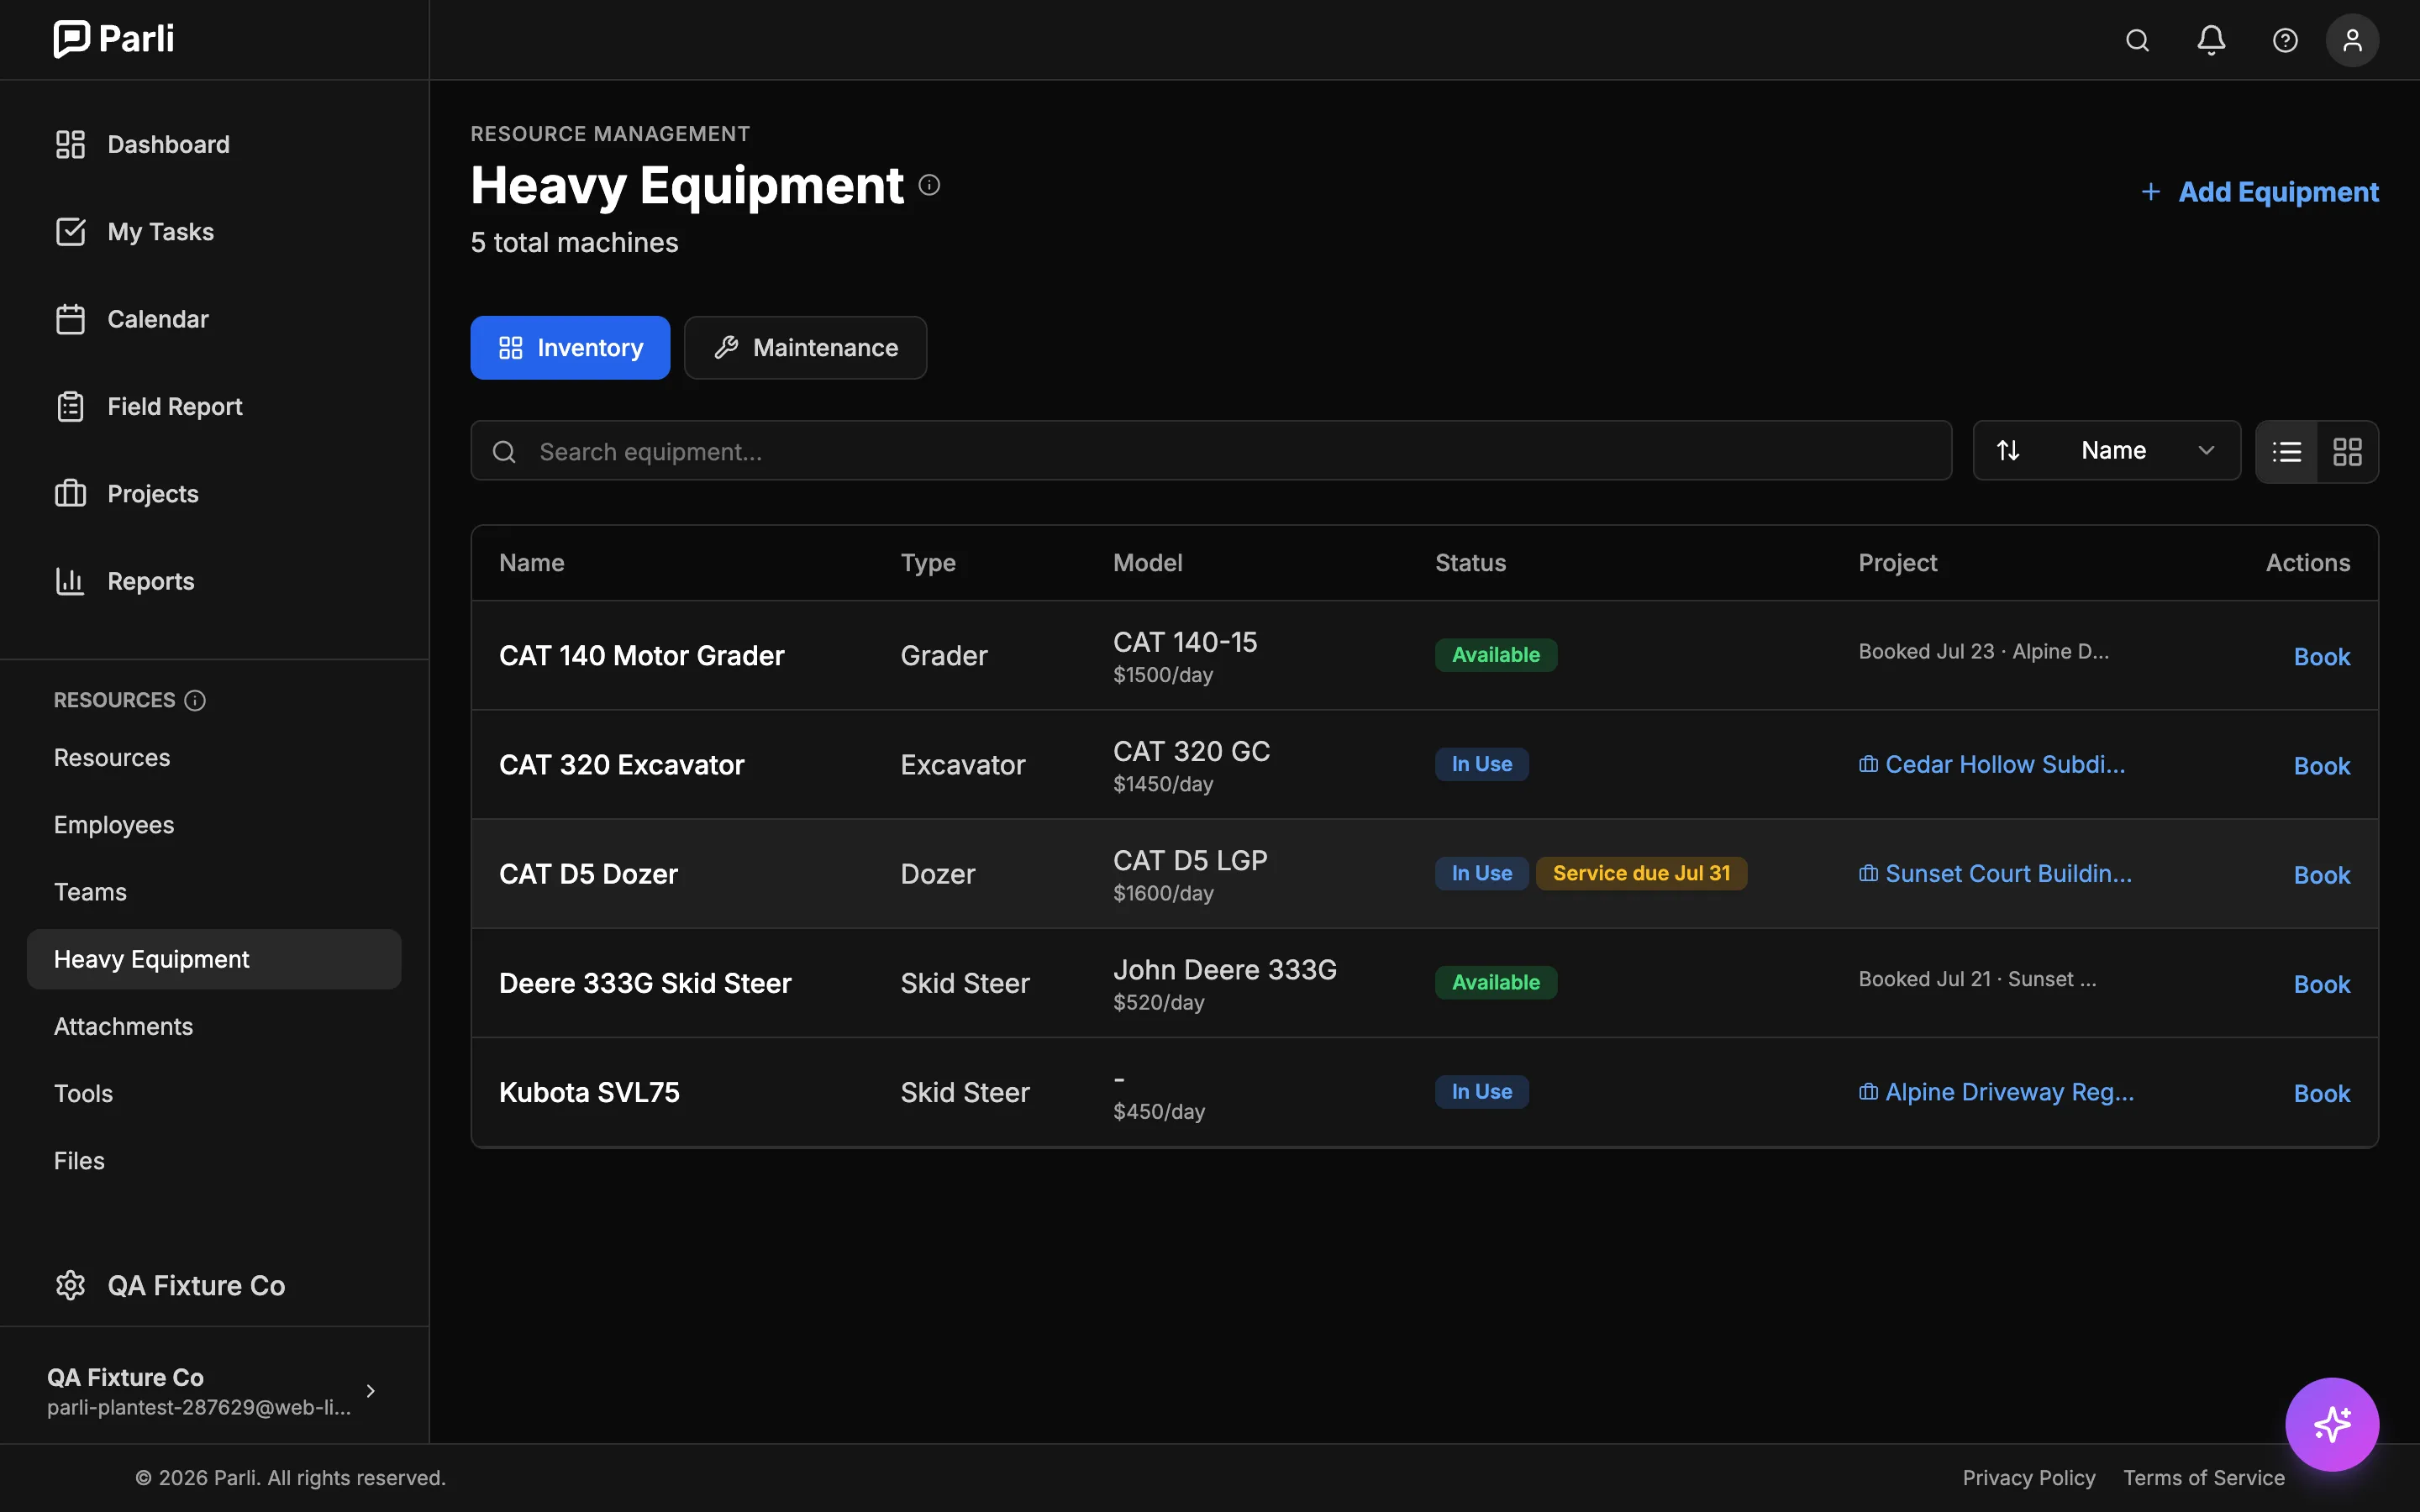
Task: Book the CAT 320 Excavator
Action: tap(2321, 765)
